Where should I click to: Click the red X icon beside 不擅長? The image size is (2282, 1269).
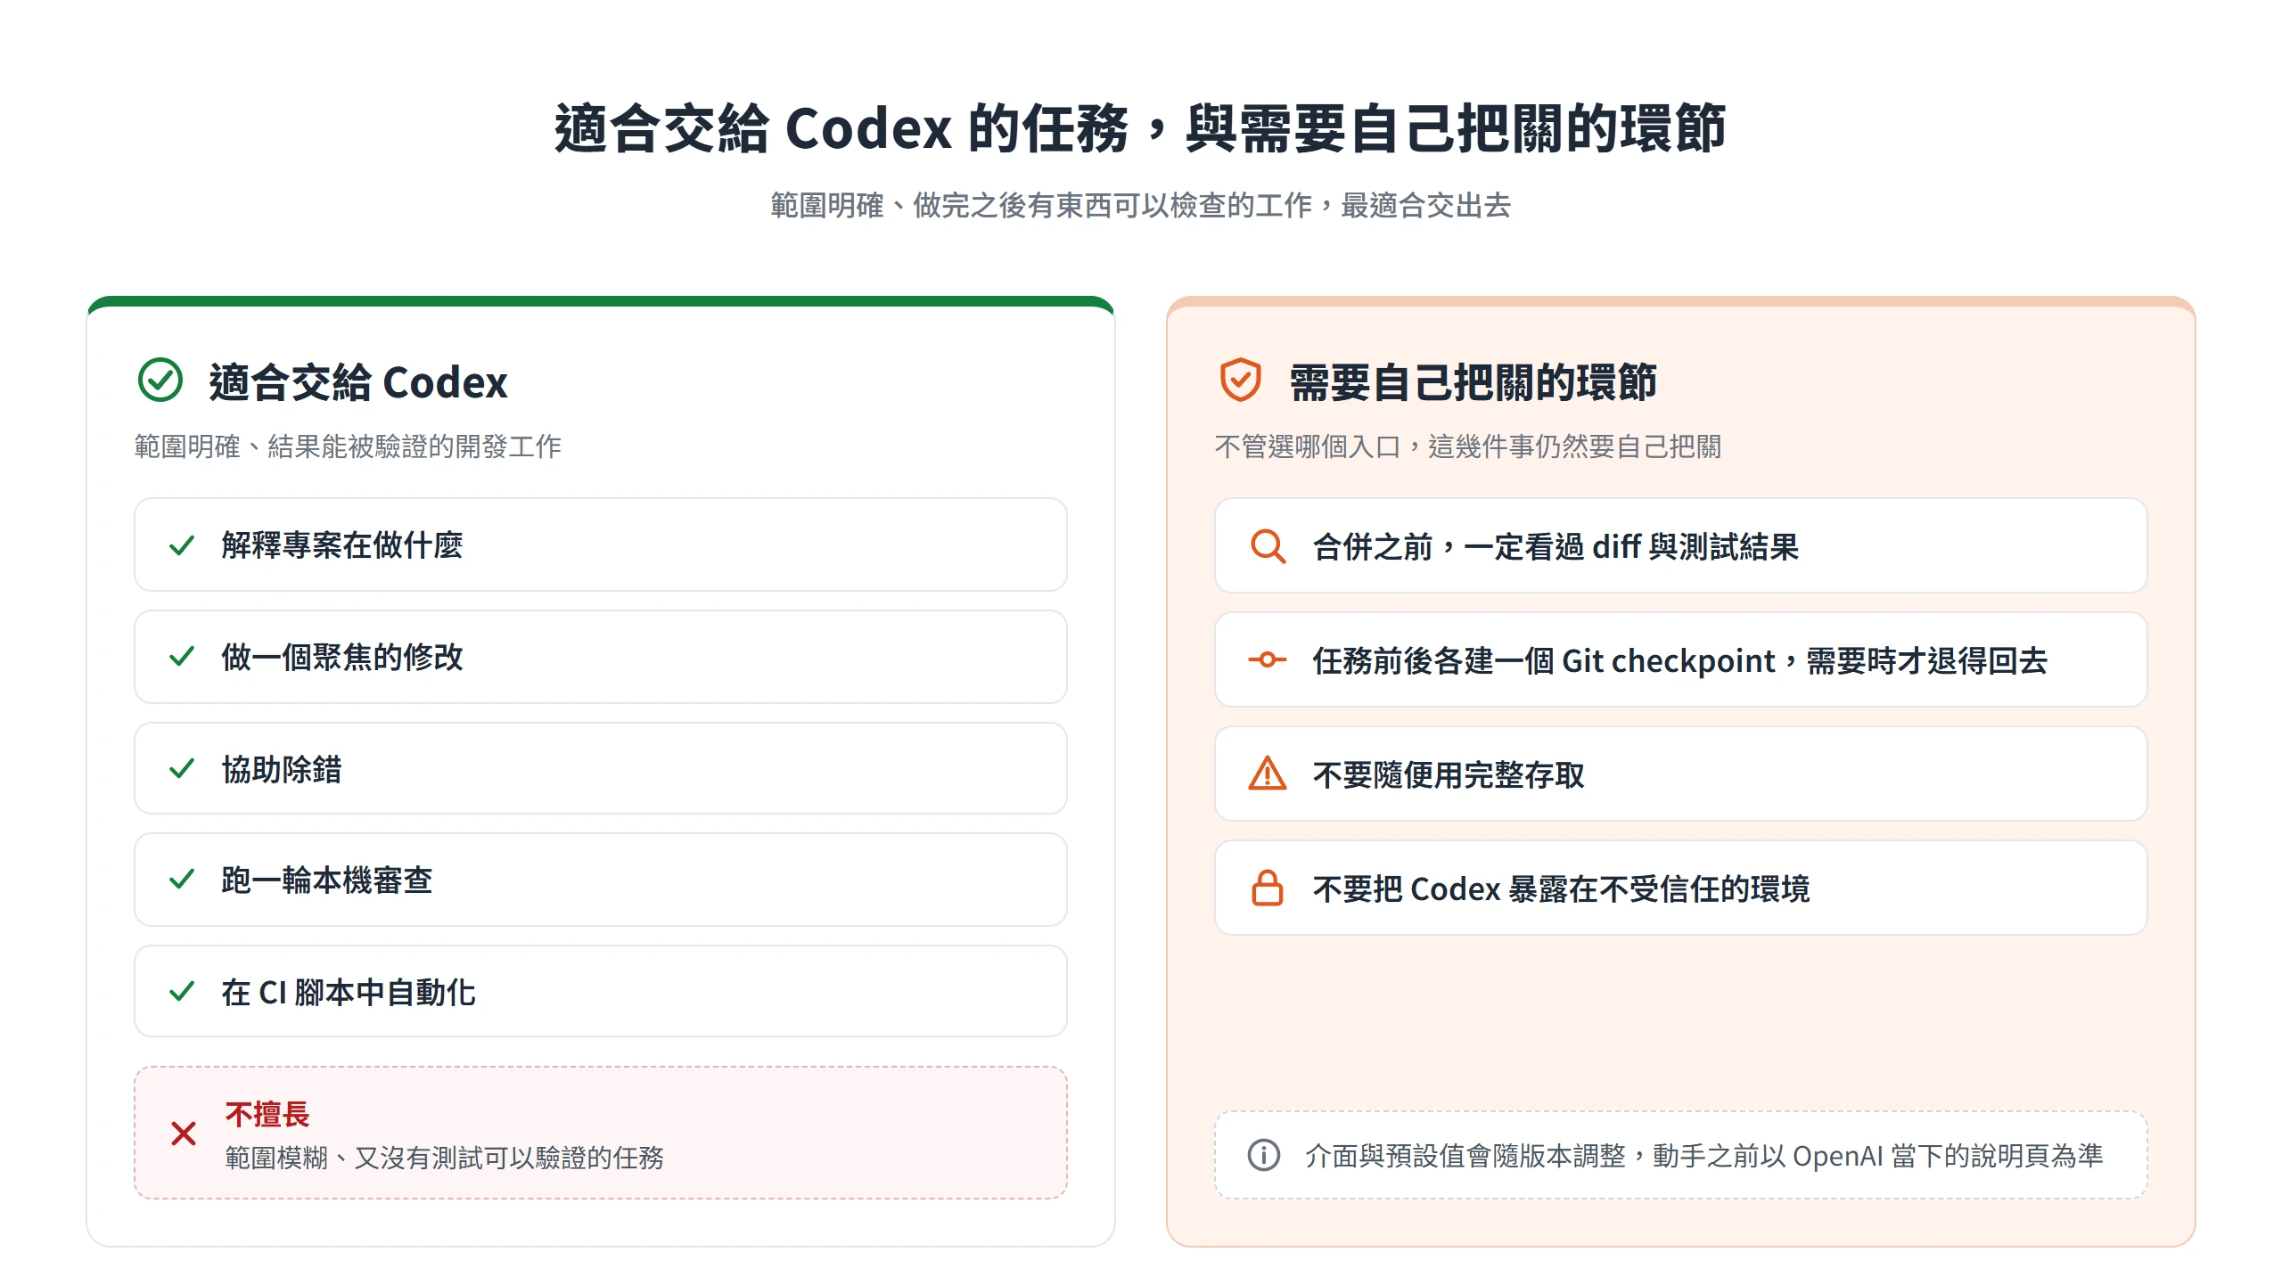click(x=184, y=1134)
